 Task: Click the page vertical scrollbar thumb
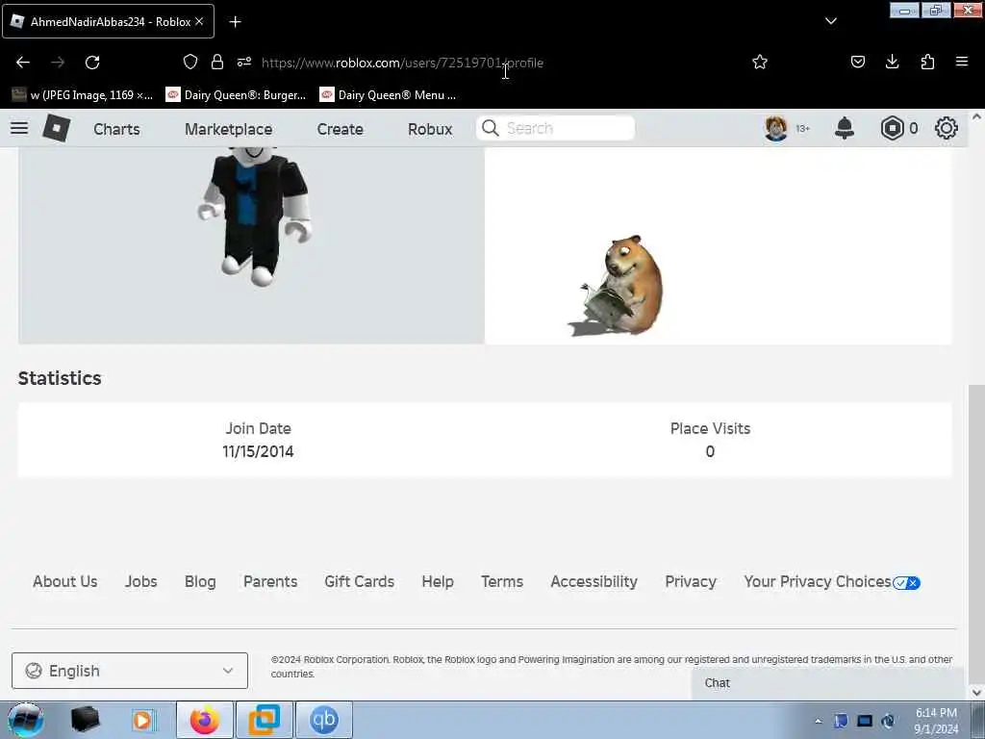976,534
